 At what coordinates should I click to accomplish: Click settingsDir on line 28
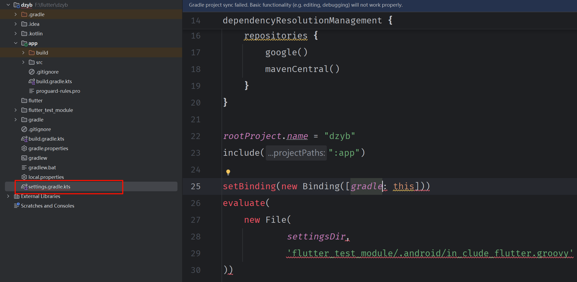tap(316, 236)
